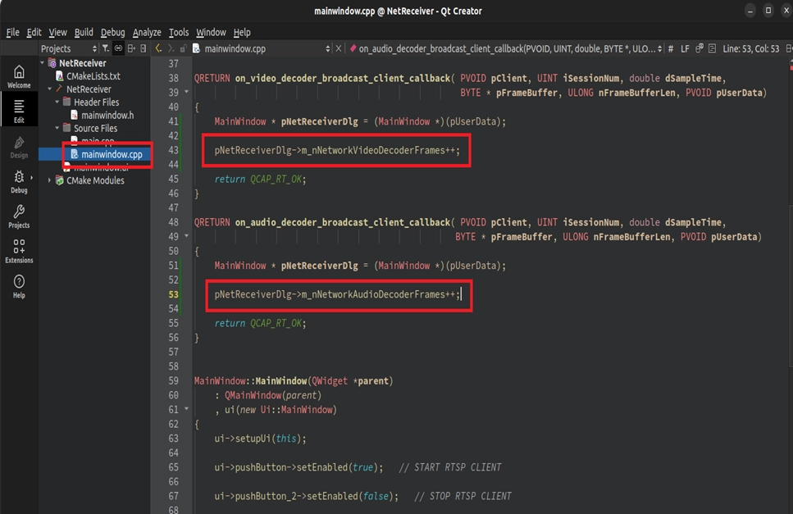Open the function symbol selector dropdown
This screenshot has width=793, height=514.
click(x=659, y=48)
